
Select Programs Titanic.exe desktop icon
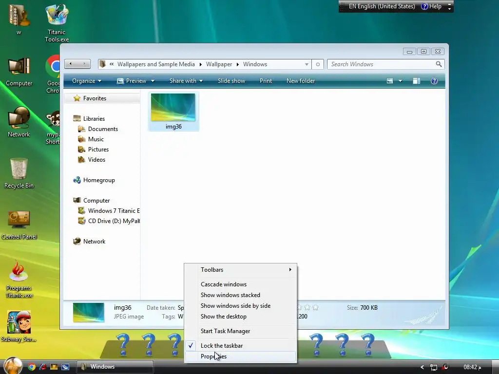point(19,279)
